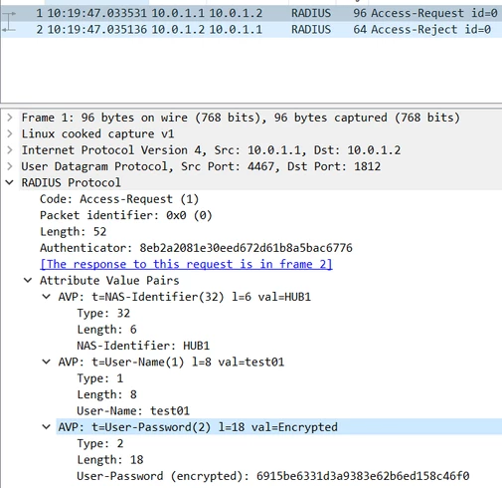Select the Access-Reject packet row
Viewport: 502px width, 488px height.
[251, 30]
